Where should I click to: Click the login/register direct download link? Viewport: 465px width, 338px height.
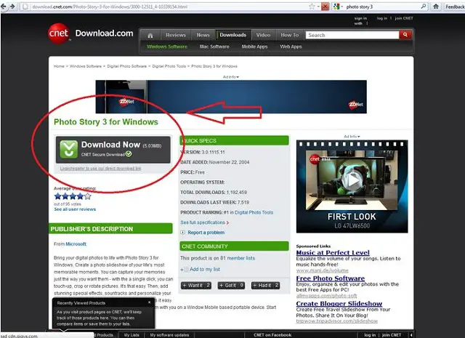click(100, 168)
